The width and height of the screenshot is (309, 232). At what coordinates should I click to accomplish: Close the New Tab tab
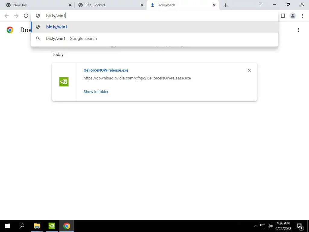tap(70, 5)
